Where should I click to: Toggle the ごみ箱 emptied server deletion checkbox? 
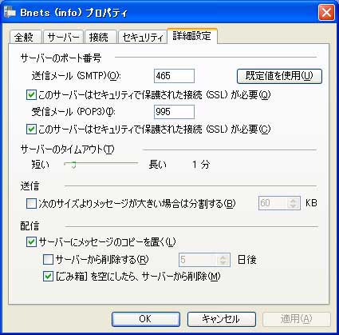pyautogui.click(x=48, y=277)
